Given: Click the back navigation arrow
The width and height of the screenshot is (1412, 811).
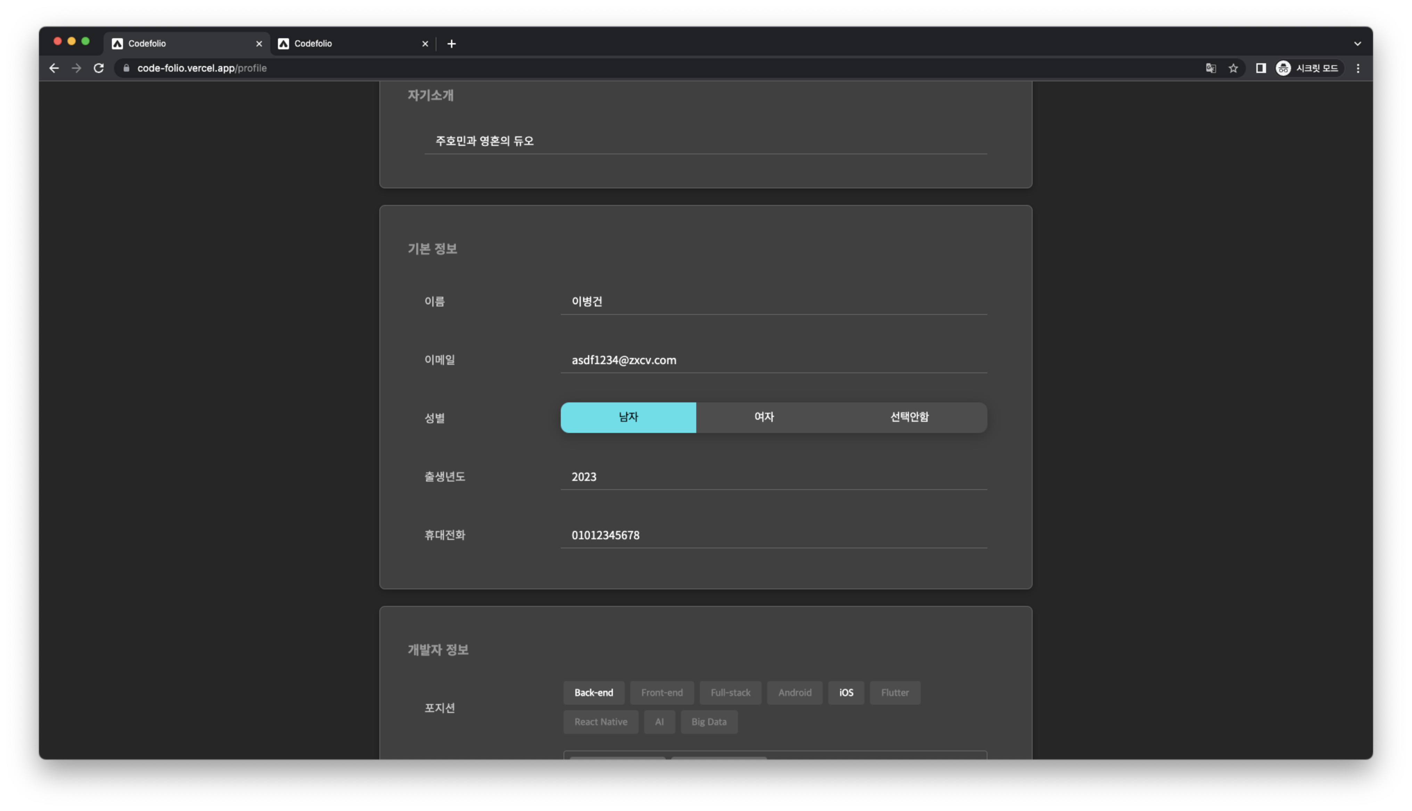Looking at the screenshot, I should [x=54, y=68].
